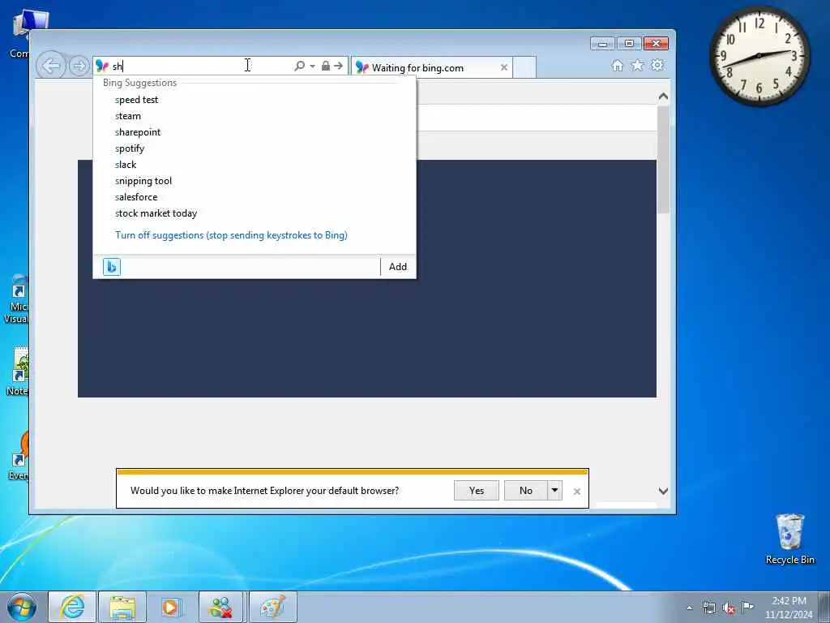Open Windows Media Player taskbar icon
The height and width of the screenshot is (623, 830).
pos(172,607)
